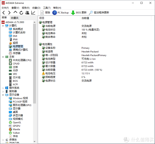The height and width of the screenshot is (144, 155).
Task: Expand the 操作系统 tree node
Action: click(3, 88)
